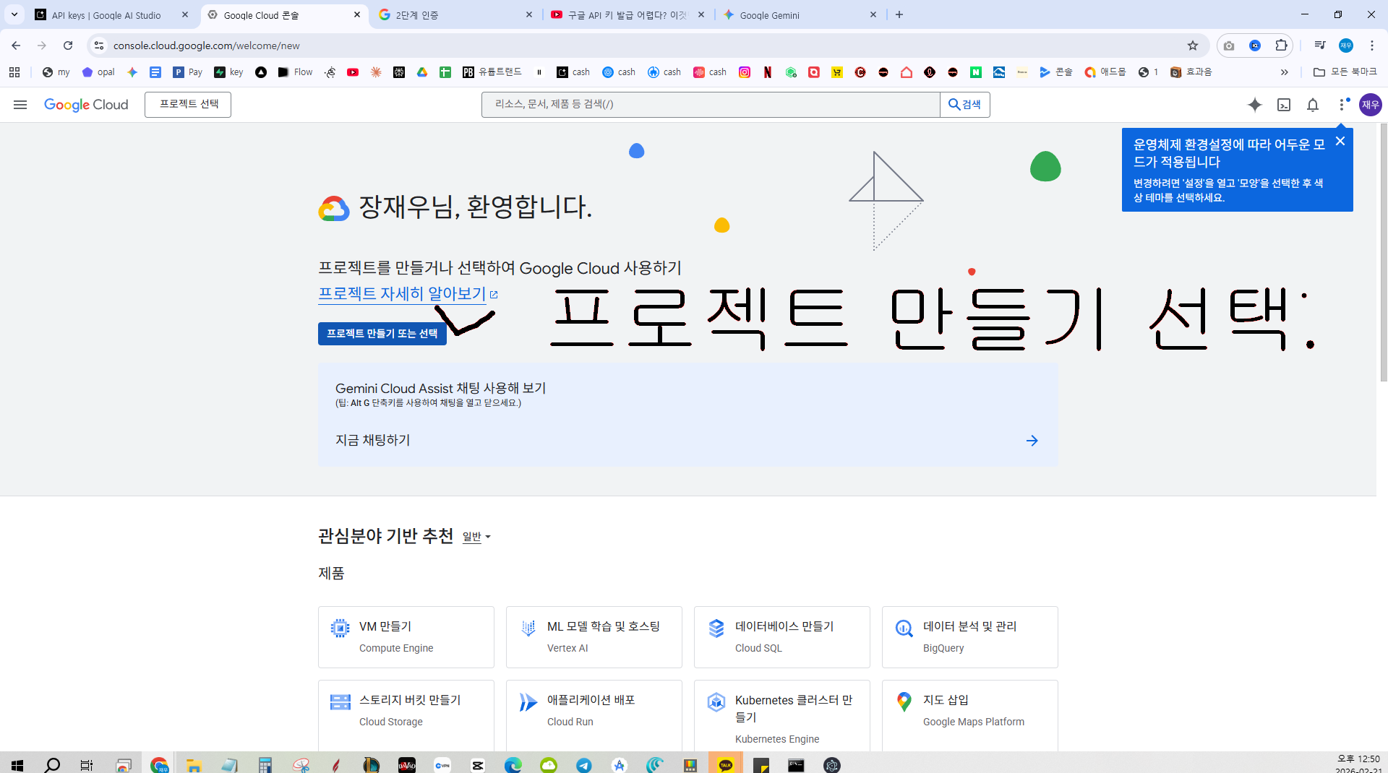Click the resource search input field
Screen dimensions: 1388x773
coord(711,105)
